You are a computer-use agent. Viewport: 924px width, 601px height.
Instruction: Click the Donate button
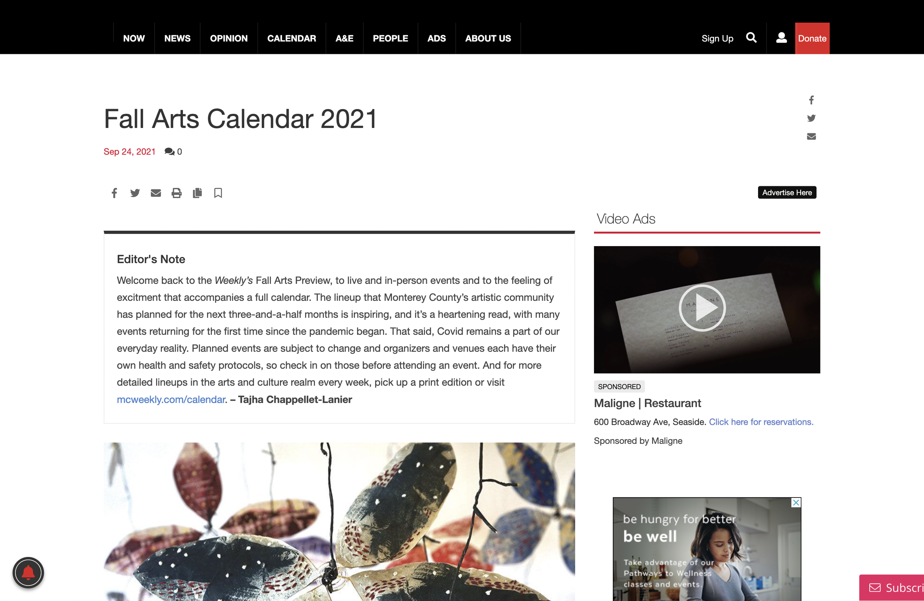(812, 38)
